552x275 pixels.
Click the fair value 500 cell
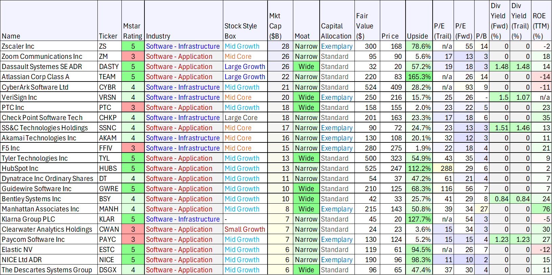tap(367, 158)
